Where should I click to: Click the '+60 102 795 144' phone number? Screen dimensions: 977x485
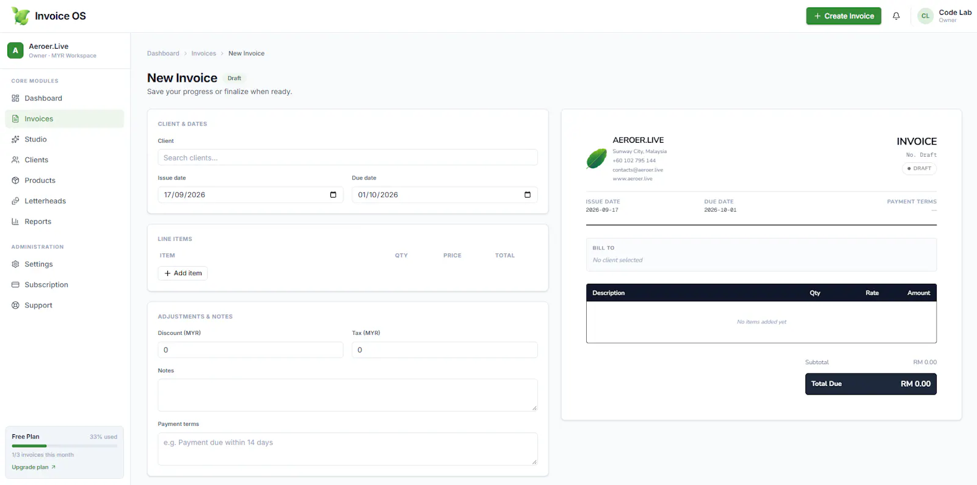634,161
